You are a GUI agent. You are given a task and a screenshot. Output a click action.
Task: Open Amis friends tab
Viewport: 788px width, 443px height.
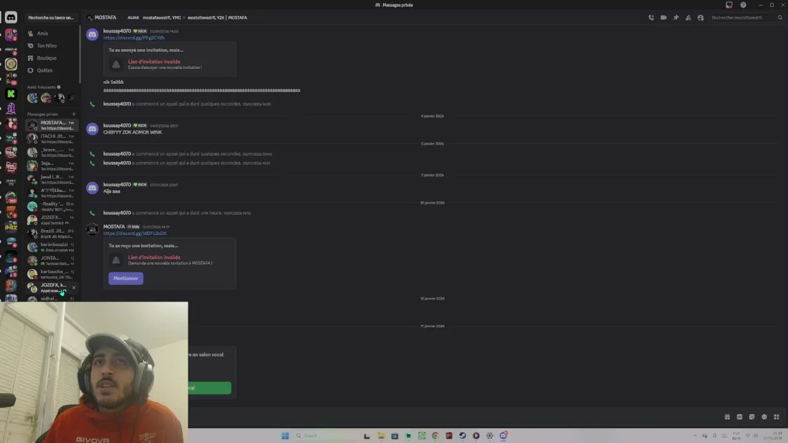pos(52,33)
